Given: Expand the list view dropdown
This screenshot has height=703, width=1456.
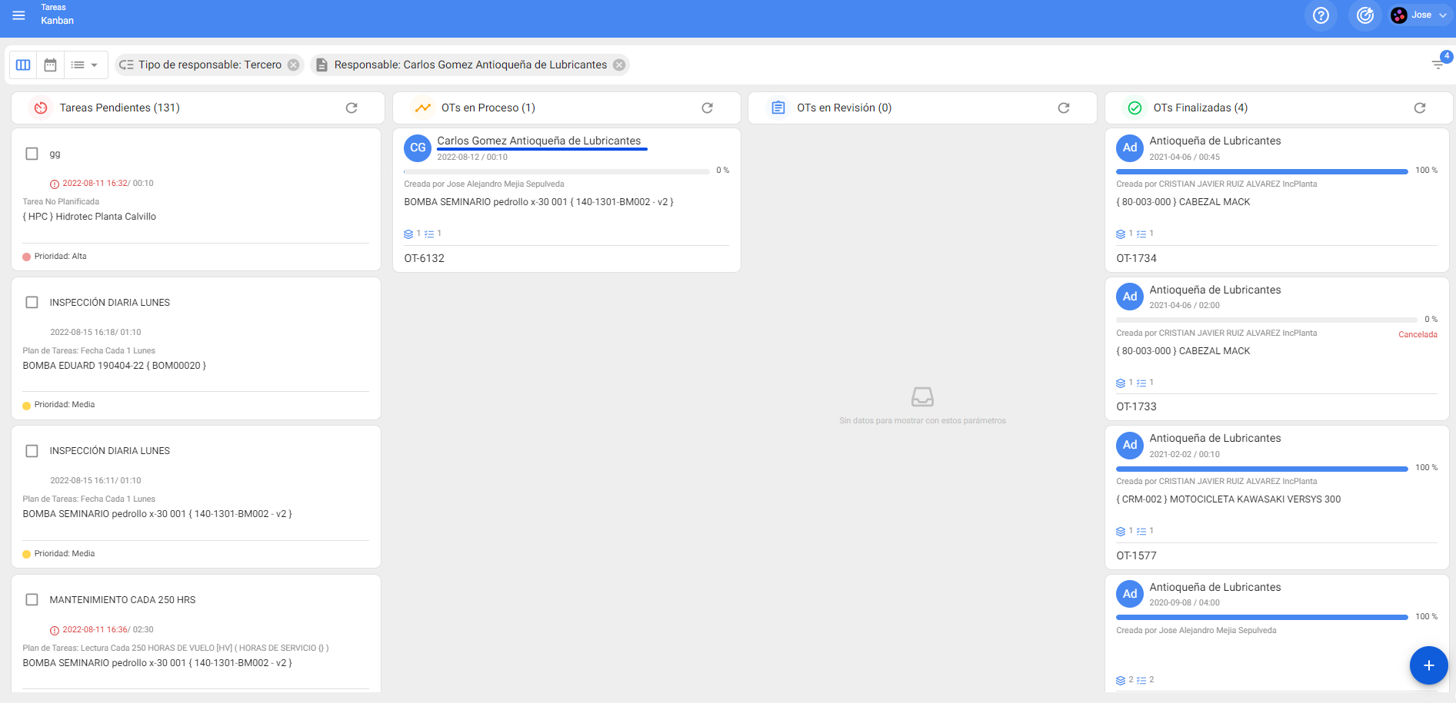Looking at the screenshot, I should point(85,65).
